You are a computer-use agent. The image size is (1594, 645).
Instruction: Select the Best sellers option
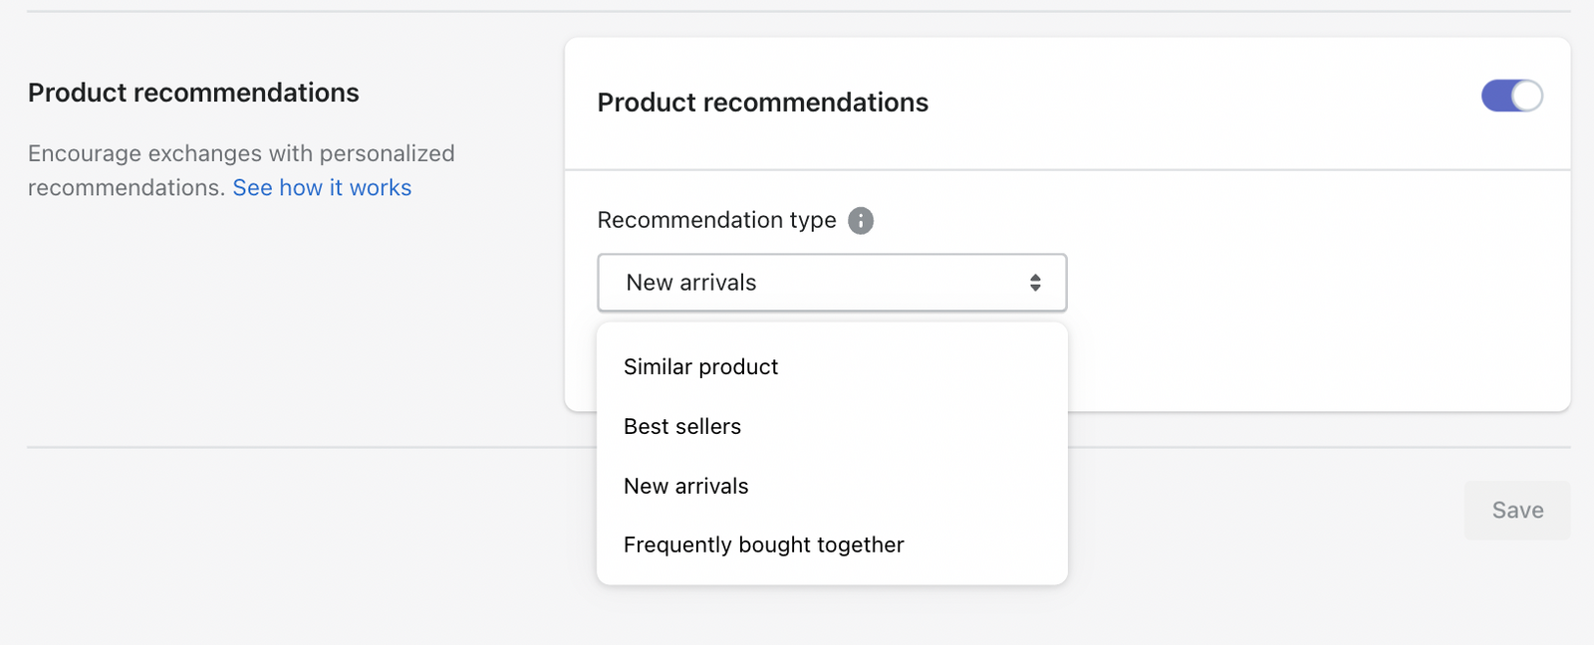(x=682, y=427)
